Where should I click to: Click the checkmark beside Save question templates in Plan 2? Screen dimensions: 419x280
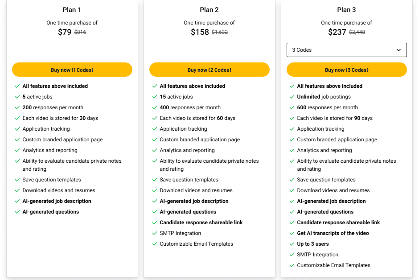coord(154,180)
